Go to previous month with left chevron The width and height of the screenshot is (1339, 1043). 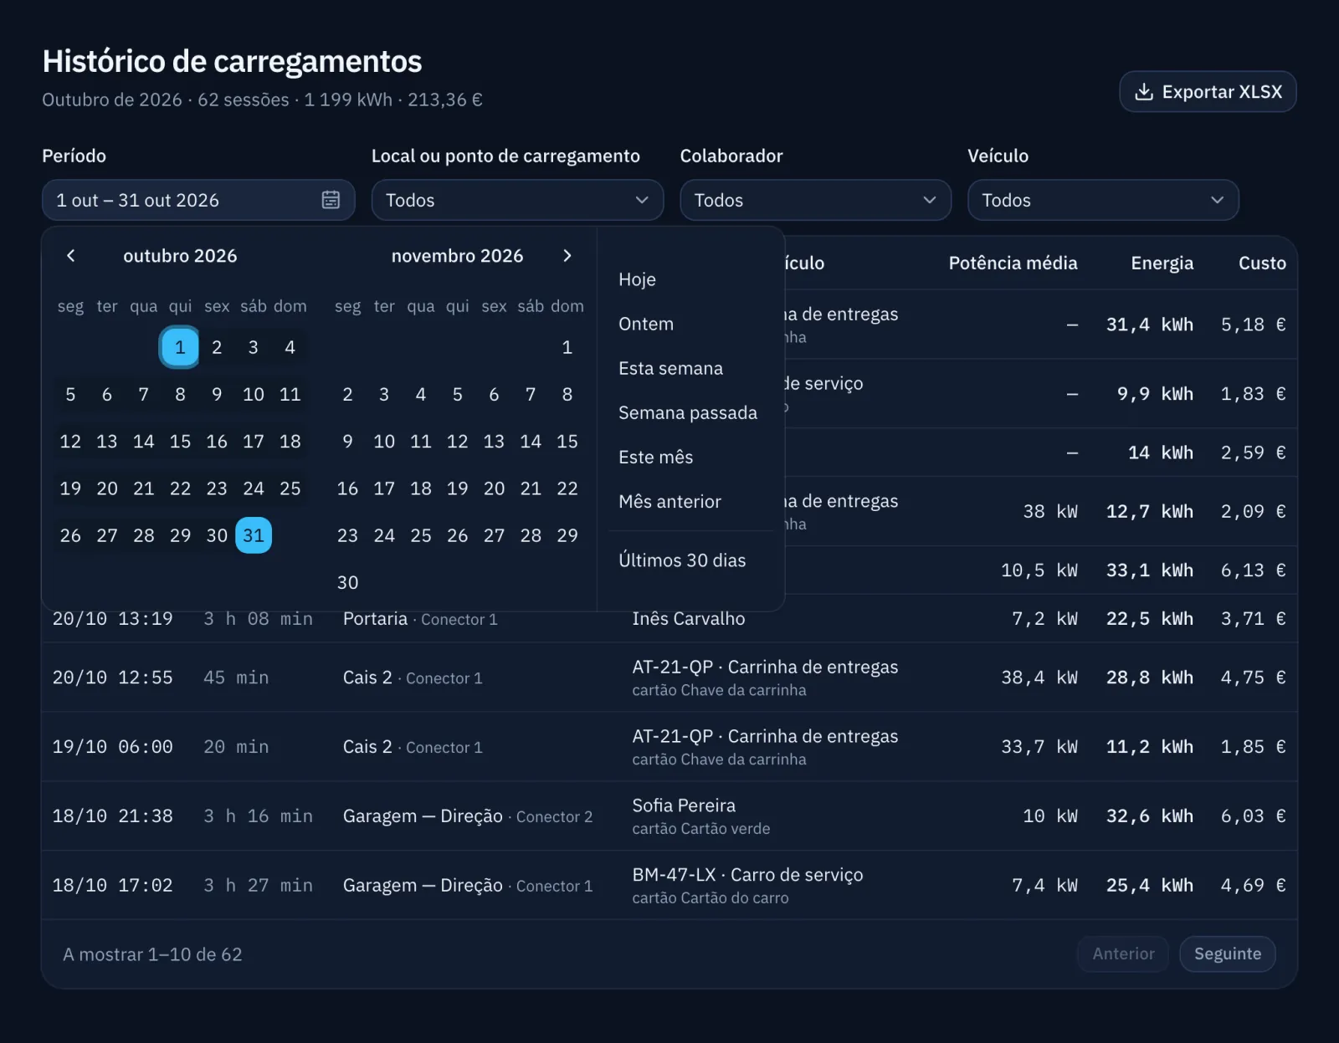(x=70, y=256)
